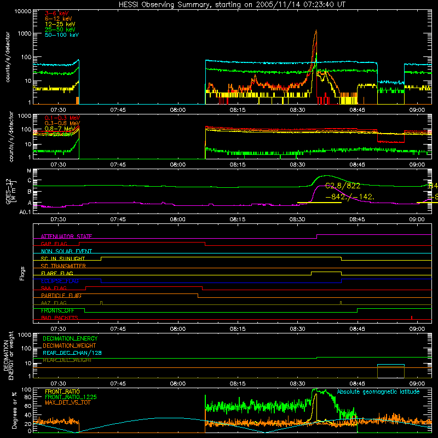Select the SC_IN_SUNLIGHT flag label
438x438 pixels.
pos(63,258)
